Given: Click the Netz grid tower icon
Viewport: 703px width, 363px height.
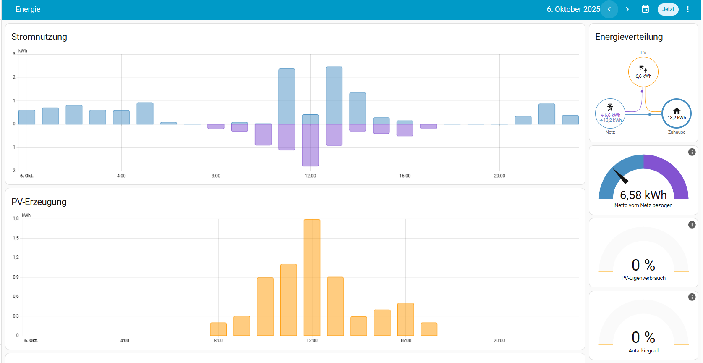Looking at the screenshot, I should (610, 108).
